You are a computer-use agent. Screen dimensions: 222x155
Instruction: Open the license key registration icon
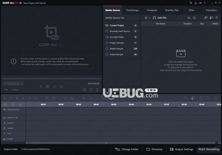200,3
